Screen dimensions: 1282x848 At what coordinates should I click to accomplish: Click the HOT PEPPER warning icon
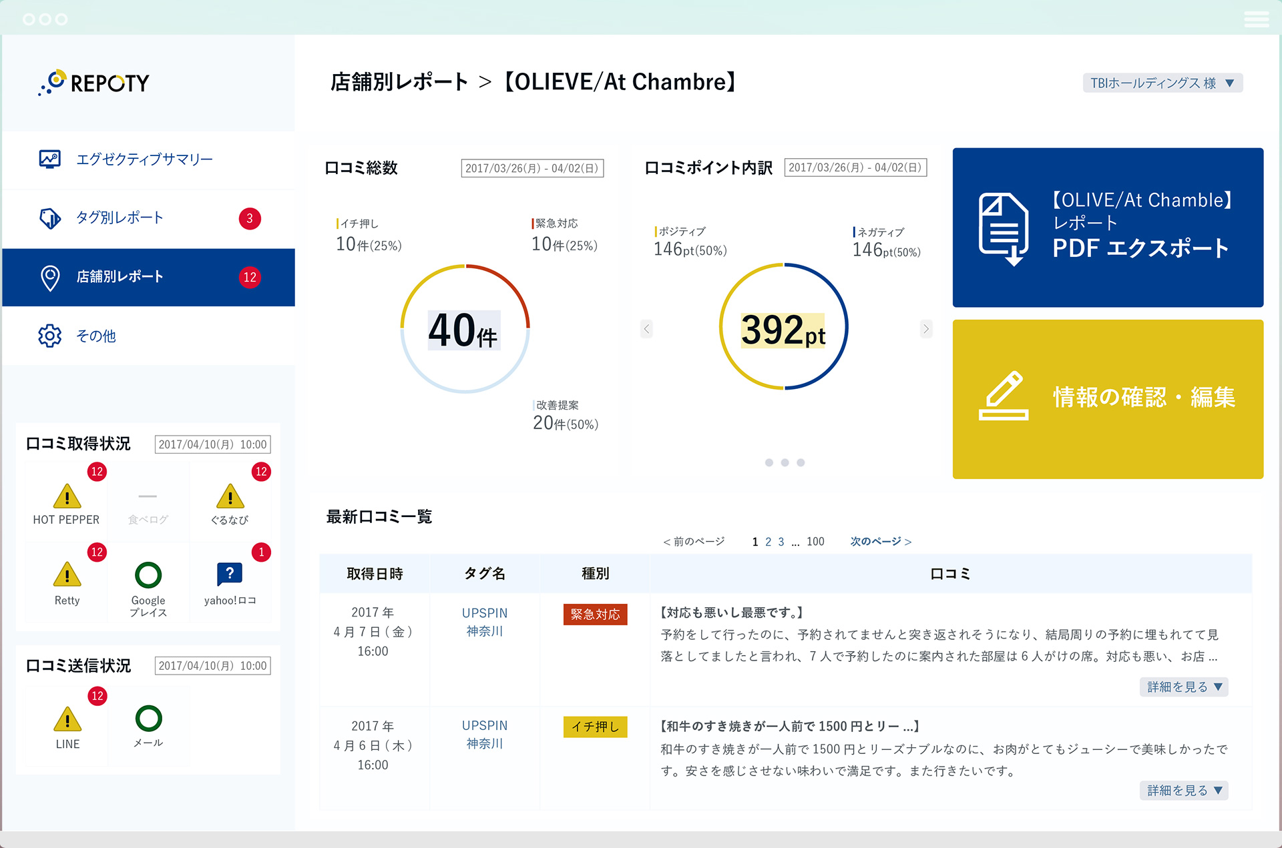[x=67, y=497]
